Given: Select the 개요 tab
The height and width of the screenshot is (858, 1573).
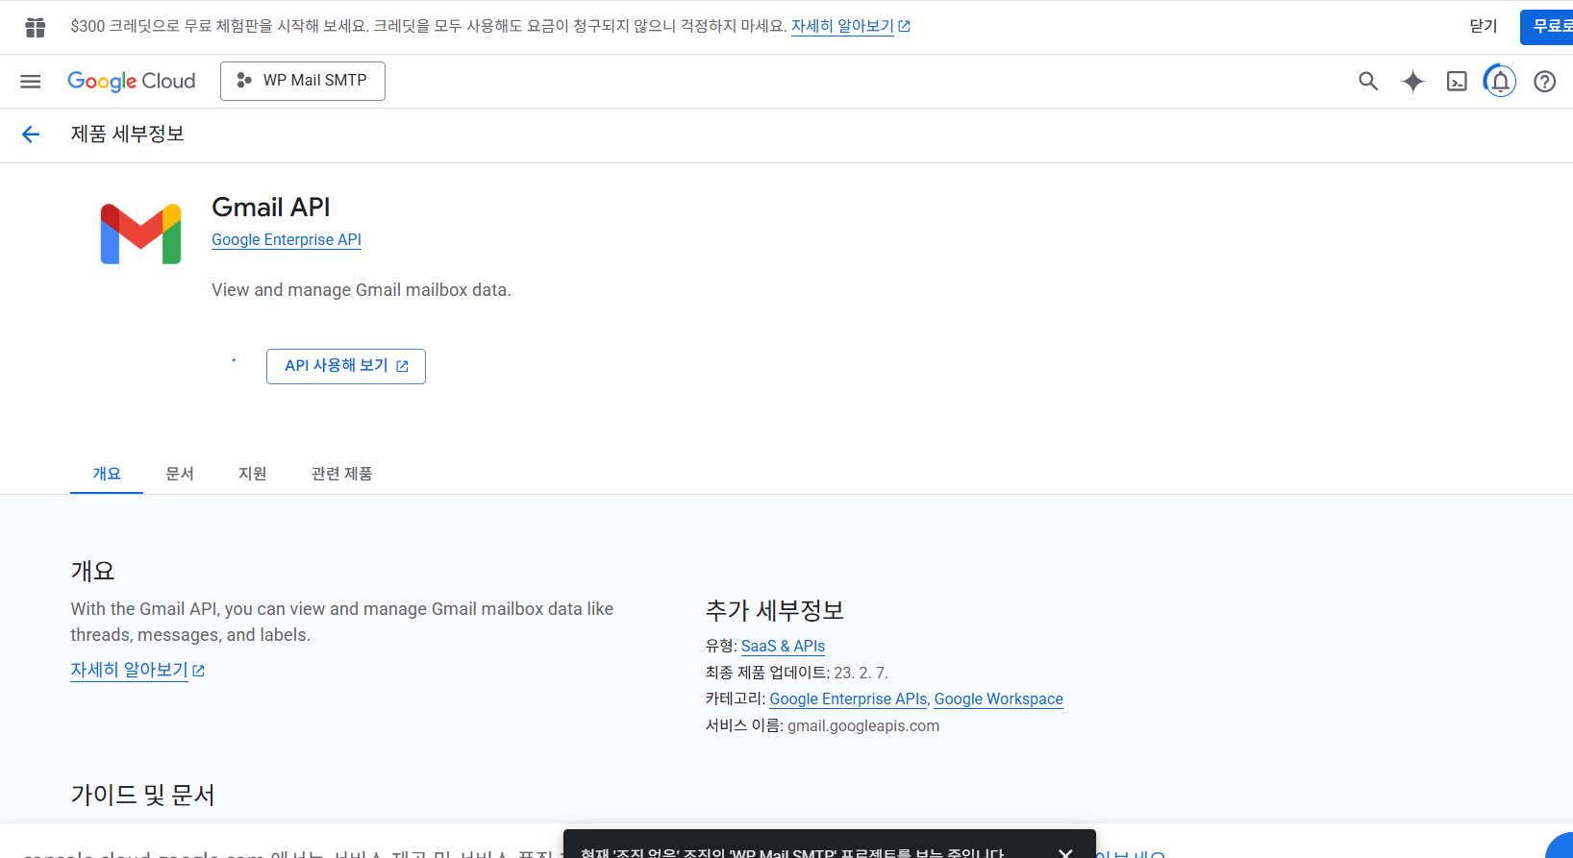Looking at the screenshot, I should pyautogui.click(x=107, y=474).
